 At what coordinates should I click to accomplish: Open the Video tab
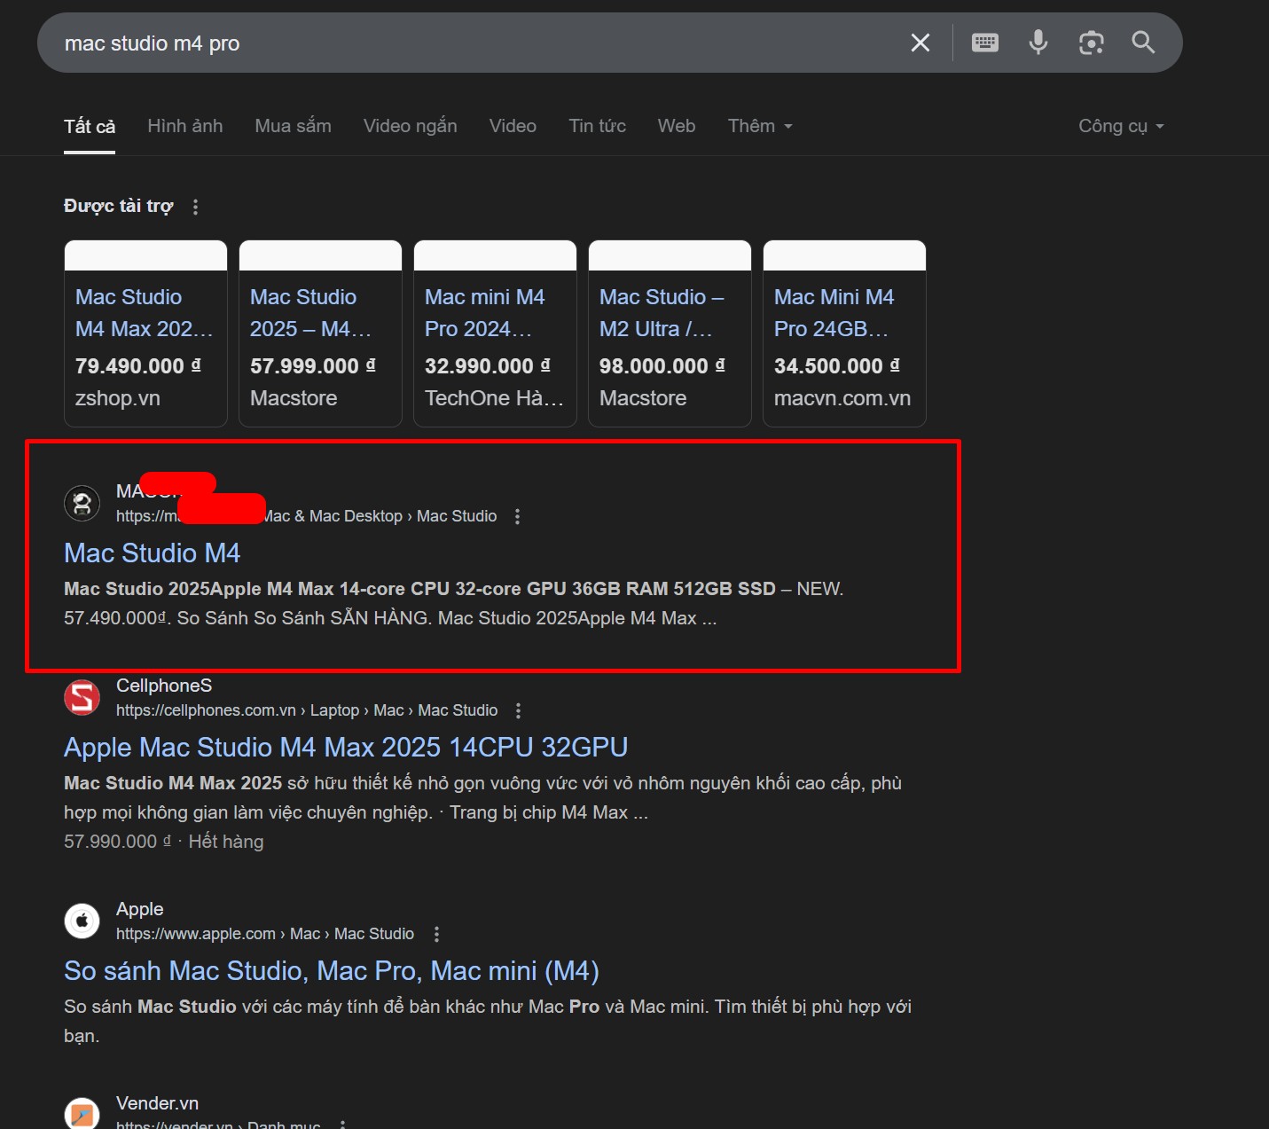pos(513,126)
